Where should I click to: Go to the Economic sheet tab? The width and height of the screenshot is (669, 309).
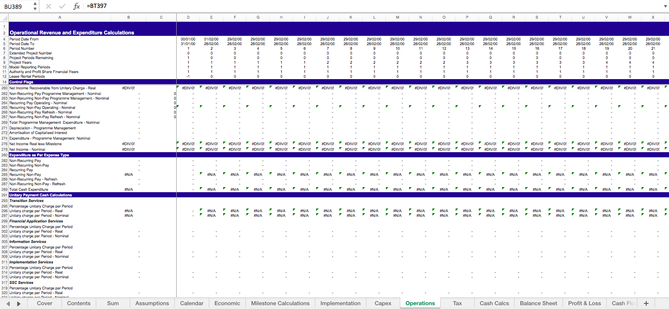227,303
